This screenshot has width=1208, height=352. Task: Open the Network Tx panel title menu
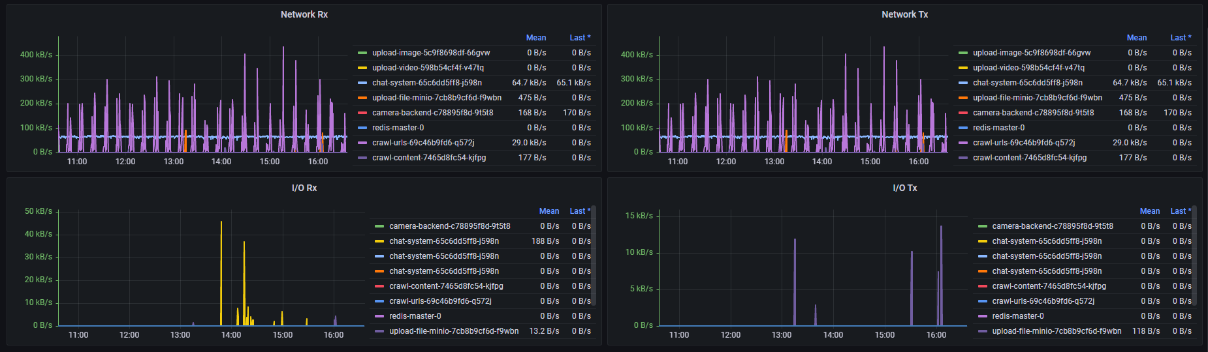[904, 14]
